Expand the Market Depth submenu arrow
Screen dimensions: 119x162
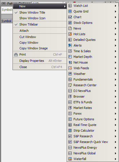[x=116, y=57]
